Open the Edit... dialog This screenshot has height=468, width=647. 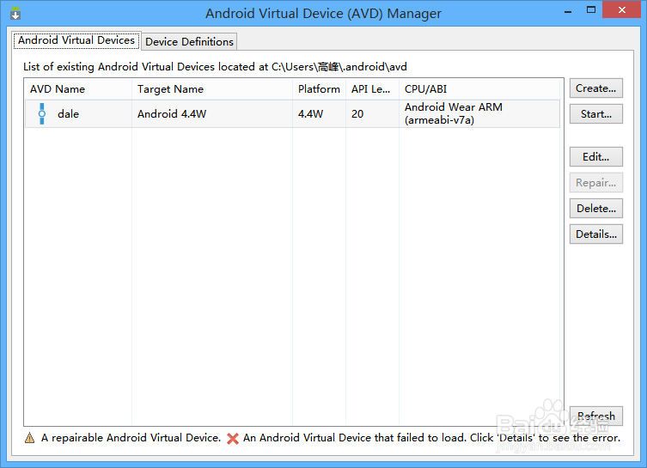pyautogui.click(x=595, y=157)
